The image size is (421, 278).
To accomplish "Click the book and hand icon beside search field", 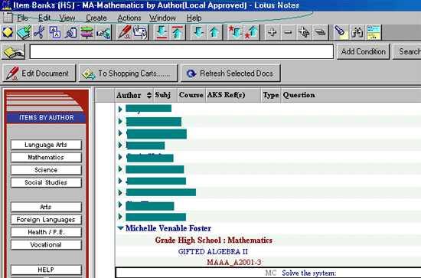I will 14,52.
